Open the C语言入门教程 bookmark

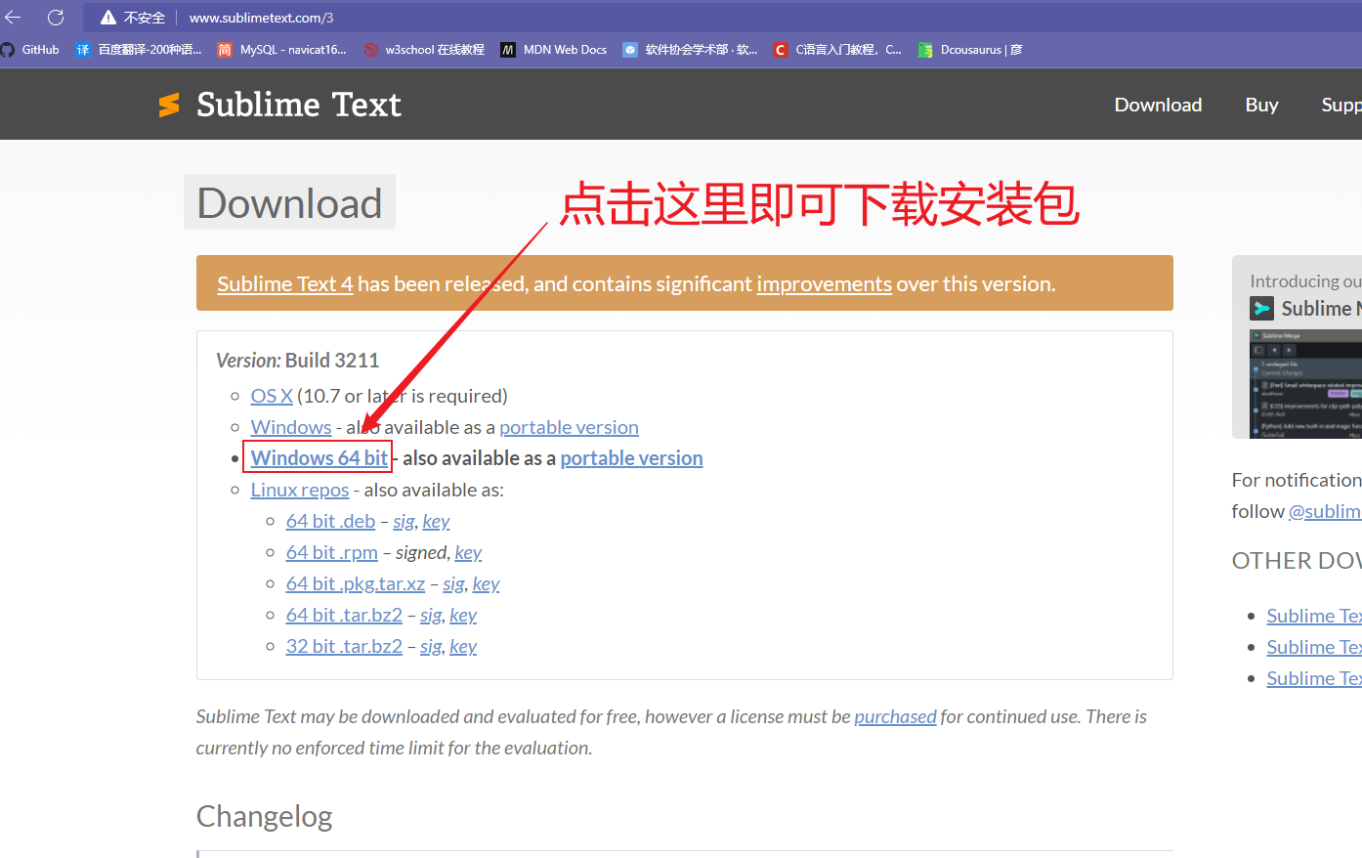[x=837, y=50]
